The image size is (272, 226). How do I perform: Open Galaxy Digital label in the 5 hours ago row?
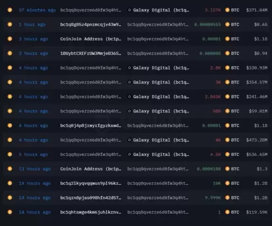tap(161, 154)
